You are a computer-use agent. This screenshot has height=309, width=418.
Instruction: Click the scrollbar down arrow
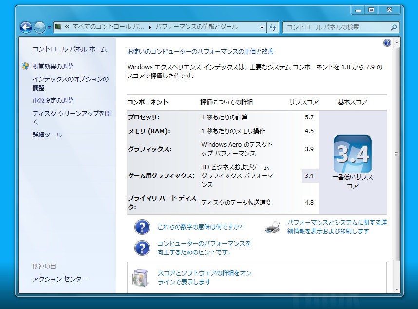pos(397,290)
